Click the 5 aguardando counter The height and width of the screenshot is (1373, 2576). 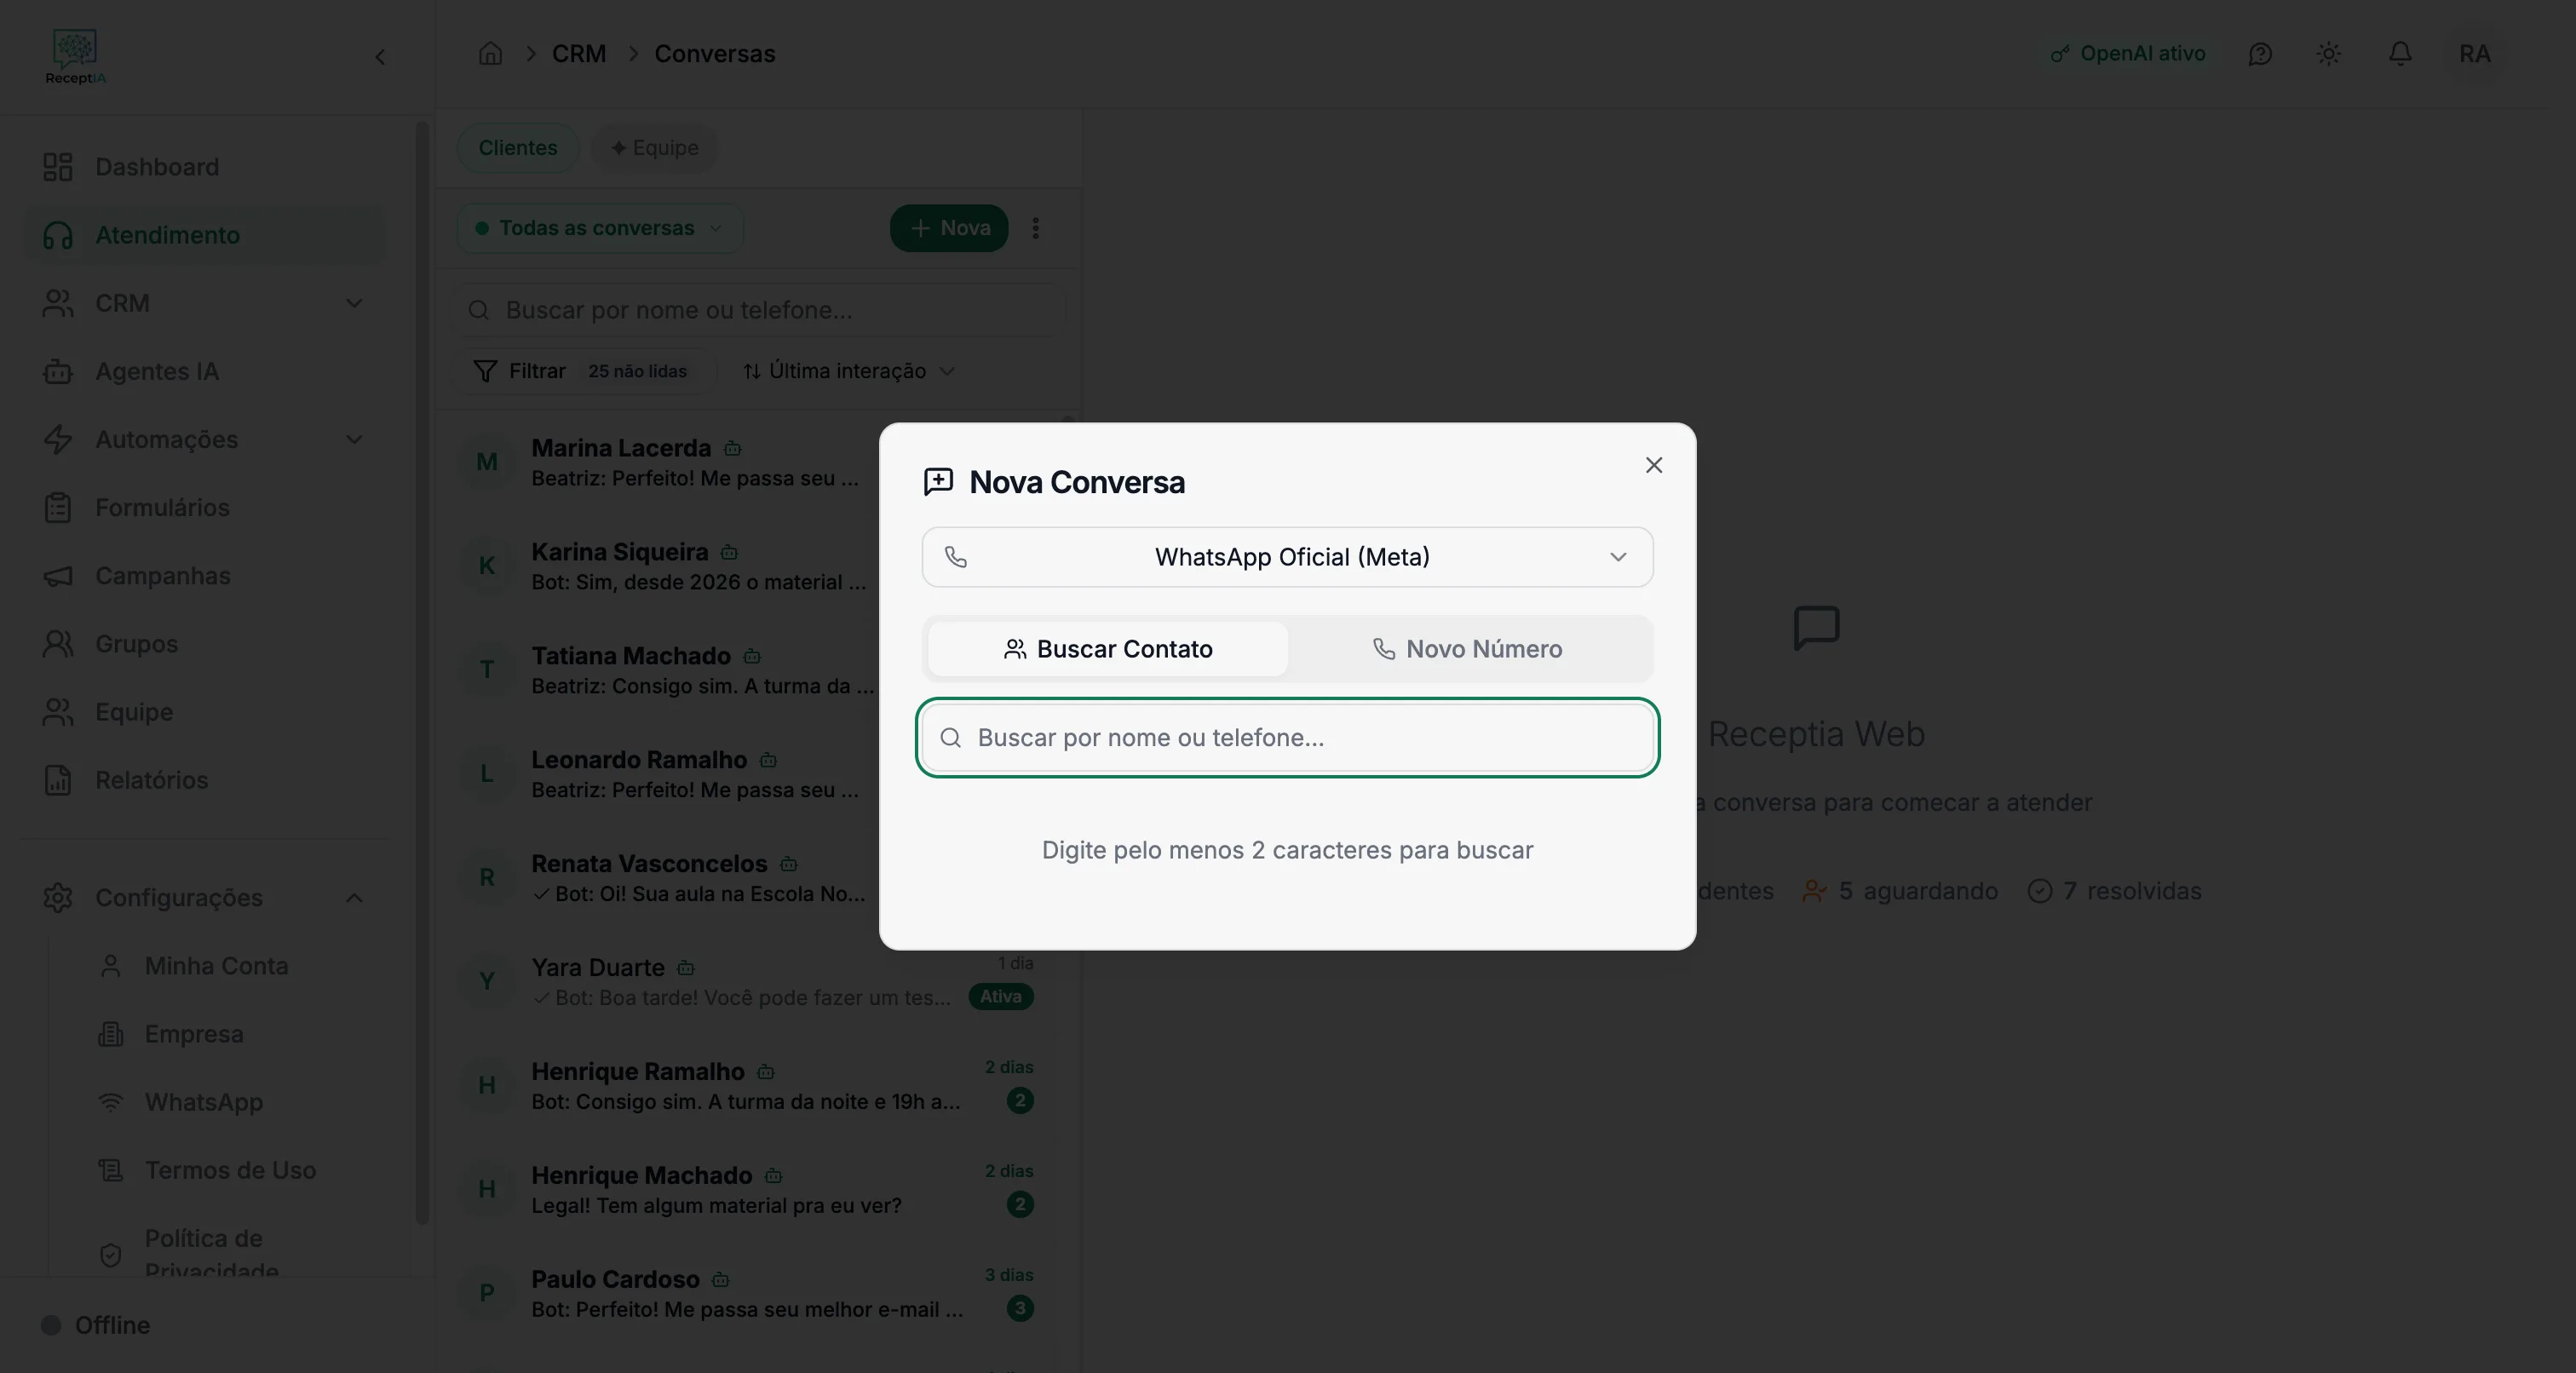1900,891
